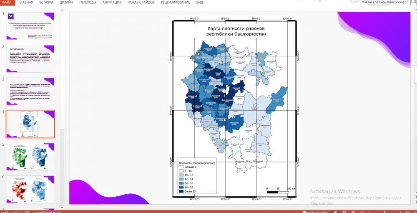Open the РЕЦЕНЗИРОВАНИЕ tab
The height and width of the screenshot is (213, 417).
pos(175,3)
